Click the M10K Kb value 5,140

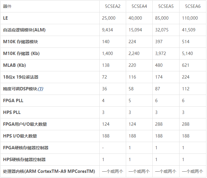point(187,53)
